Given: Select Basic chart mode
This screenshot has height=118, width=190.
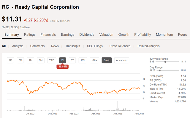Looking at the screenshot, I should 107,60.
